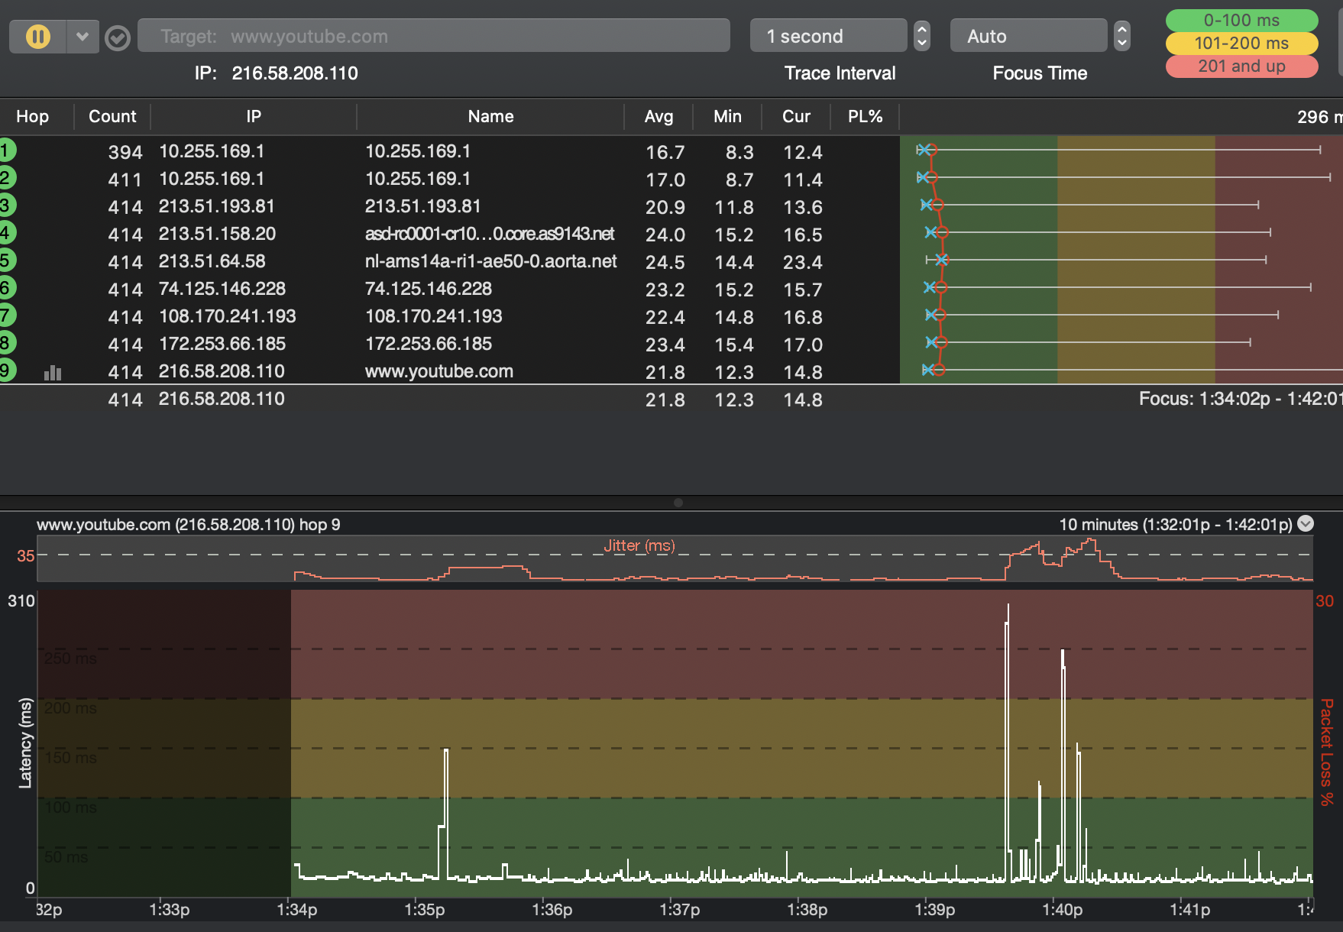Click the Target address field
The height and width of the screenshot is (932, 1343).
tap(433, 36)
